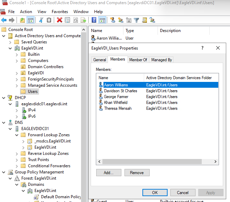This screenshot has width=230, height=202.
Task: Switch to the Managed By tab
Action: click(161, 60)
